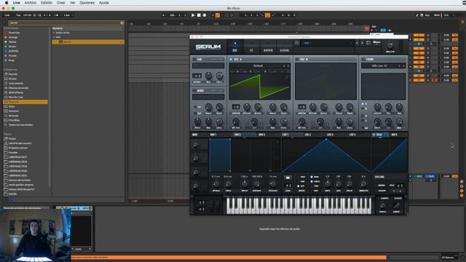Stop playback with the transport Stop button
466x262 pixels.
(x=199, y=15)
